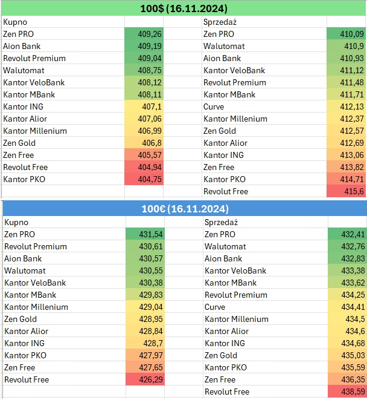Click the Kupno label in dollar table

point(15,22)
